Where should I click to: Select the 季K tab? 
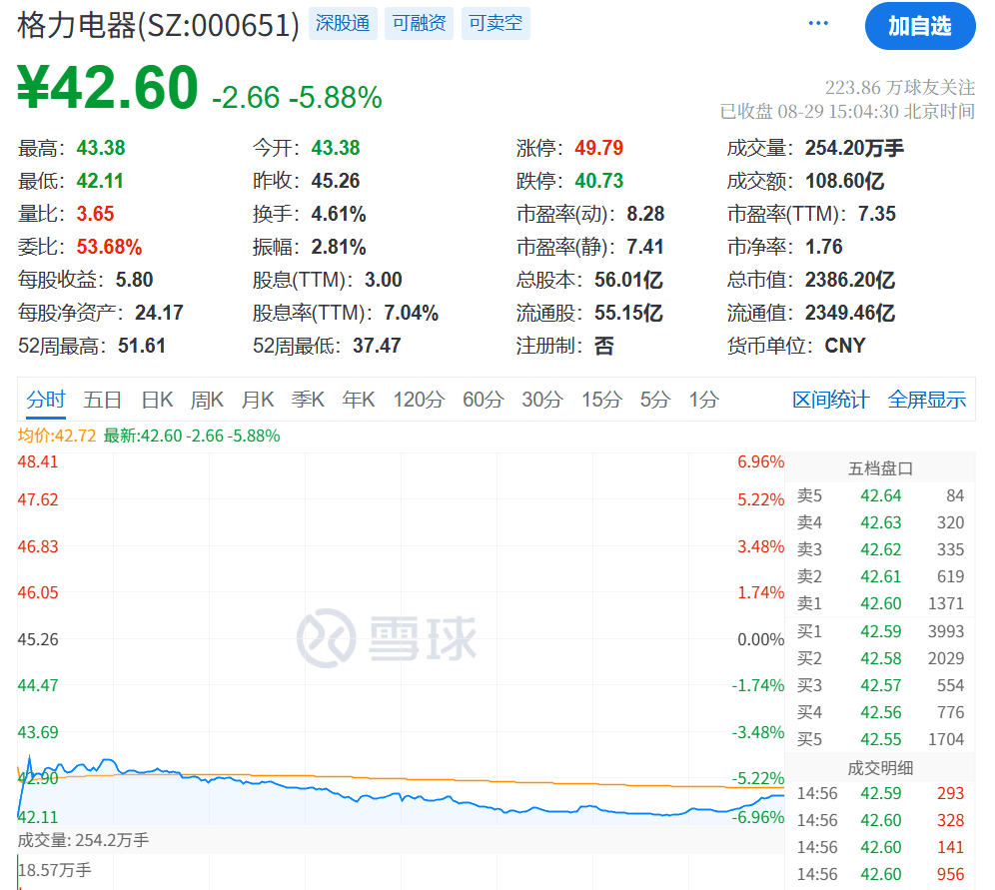pyautogui.click(x=308, y=399)
